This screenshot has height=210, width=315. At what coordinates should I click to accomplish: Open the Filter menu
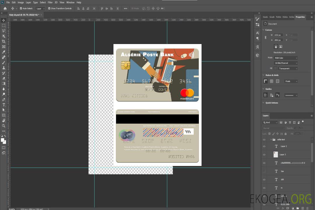tap(50, 2)
